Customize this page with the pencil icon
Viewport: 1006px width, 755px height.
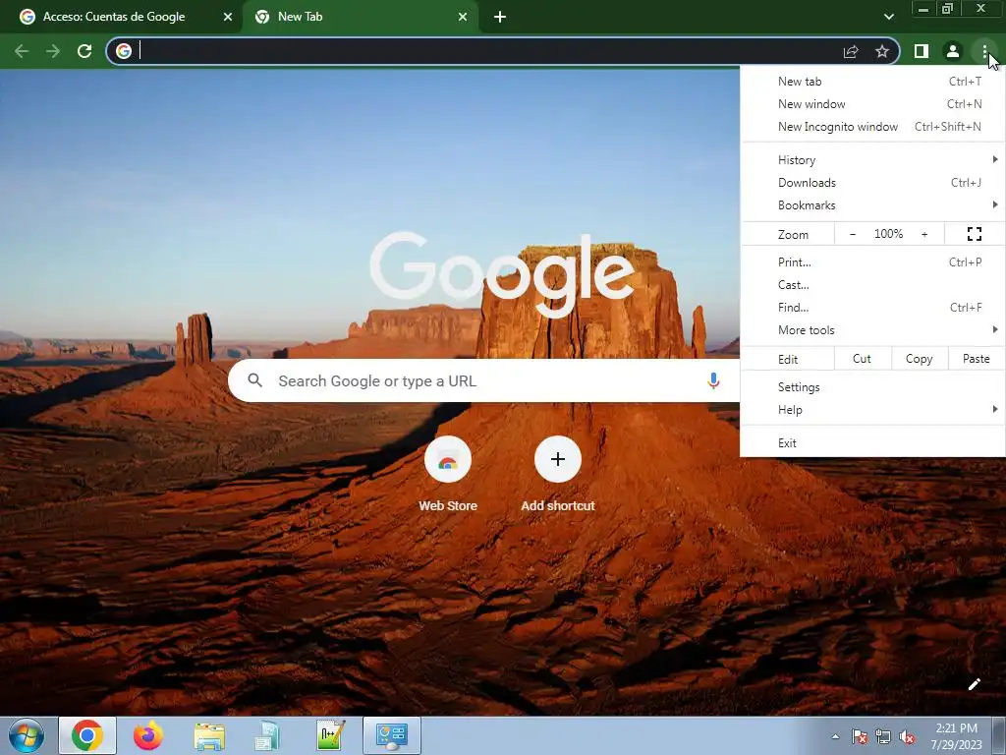coord(974,684)
